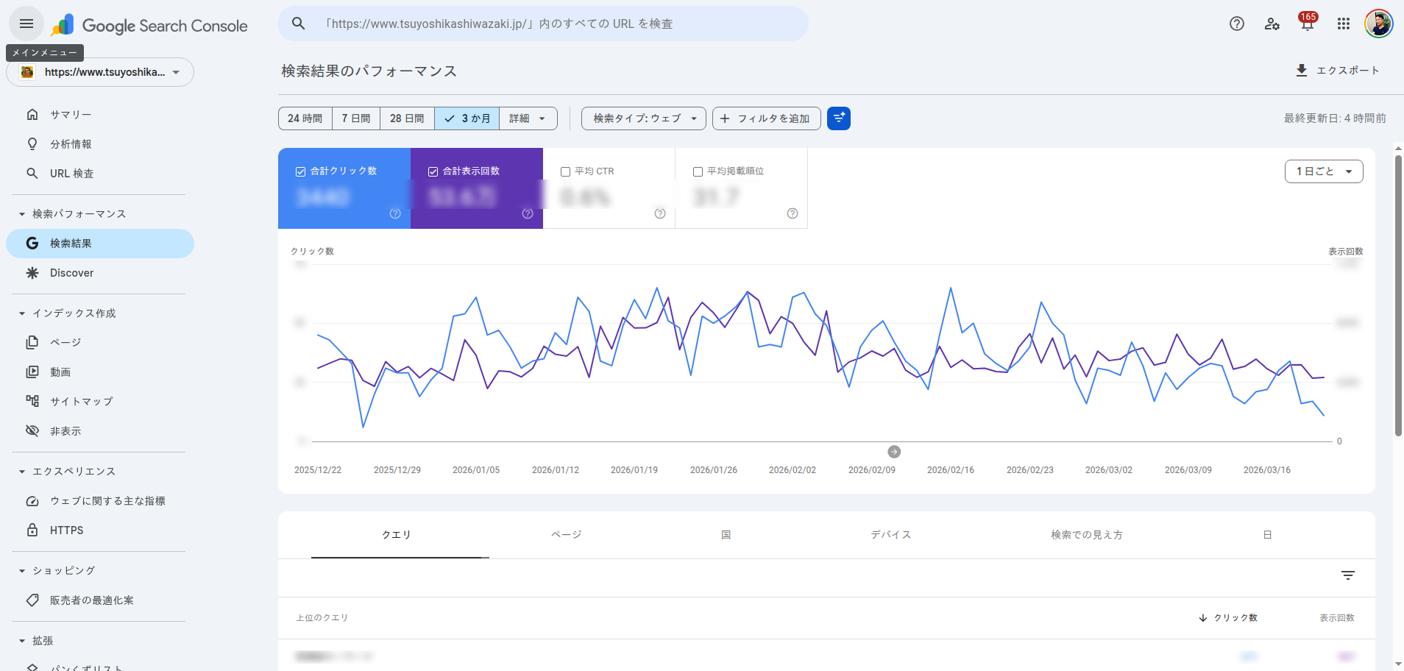Open the Discover report in the sidebar
This screenshot has width=1404, height=671.
pyautogui.click(x=71, y=272)
